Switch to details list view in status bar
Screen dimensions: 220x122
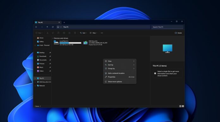click(180, 106)
